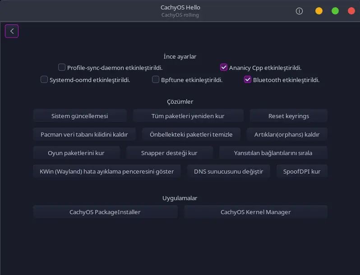Image resolution: width=360 pixels, height=275 pixels.
Task: Enable Profile-sync-daemon checkbox
Action: 62,68
